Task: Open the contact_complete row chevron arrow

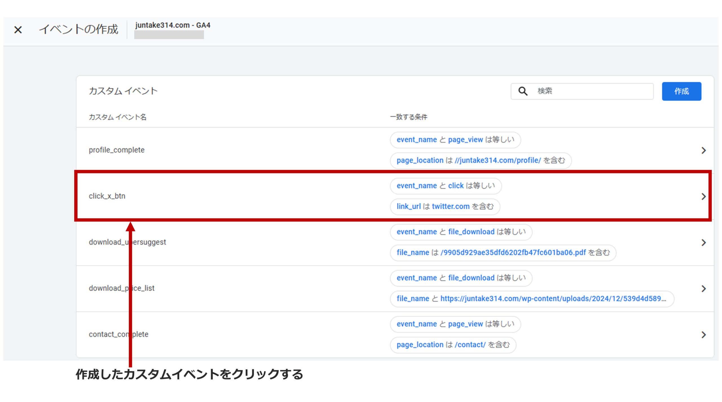Action: (703, 335)
